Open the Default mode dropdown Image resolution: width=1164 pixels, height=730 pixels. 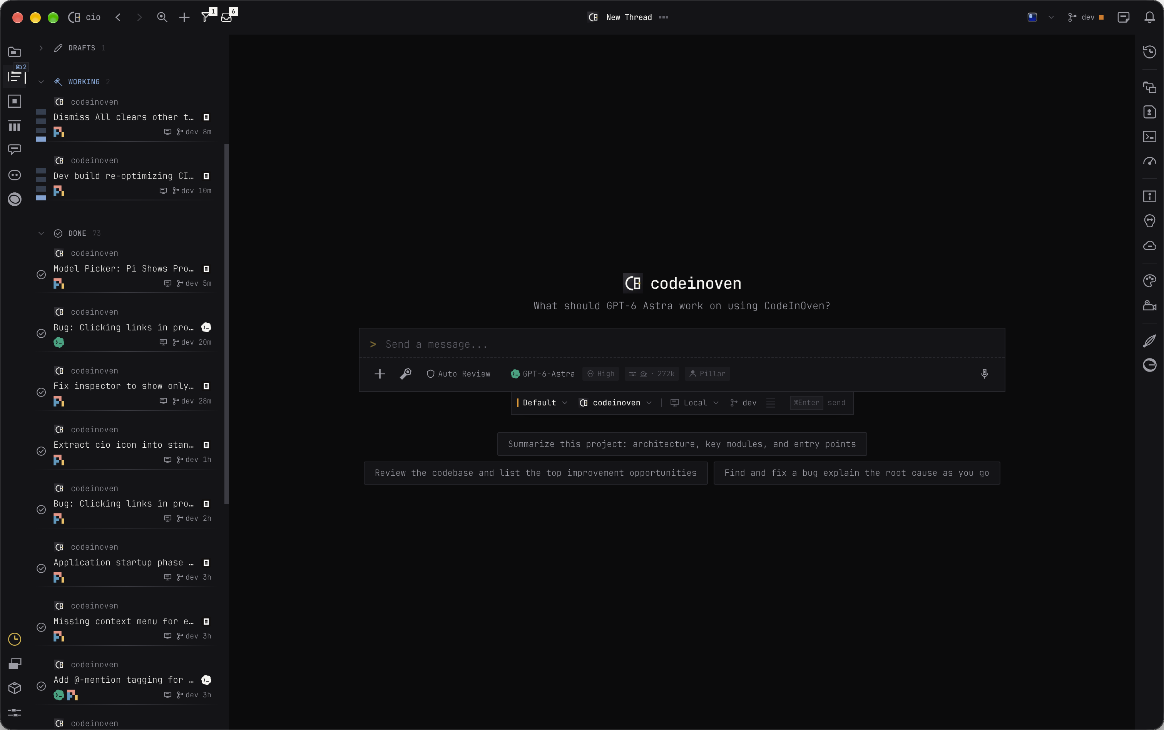[542, 403]
